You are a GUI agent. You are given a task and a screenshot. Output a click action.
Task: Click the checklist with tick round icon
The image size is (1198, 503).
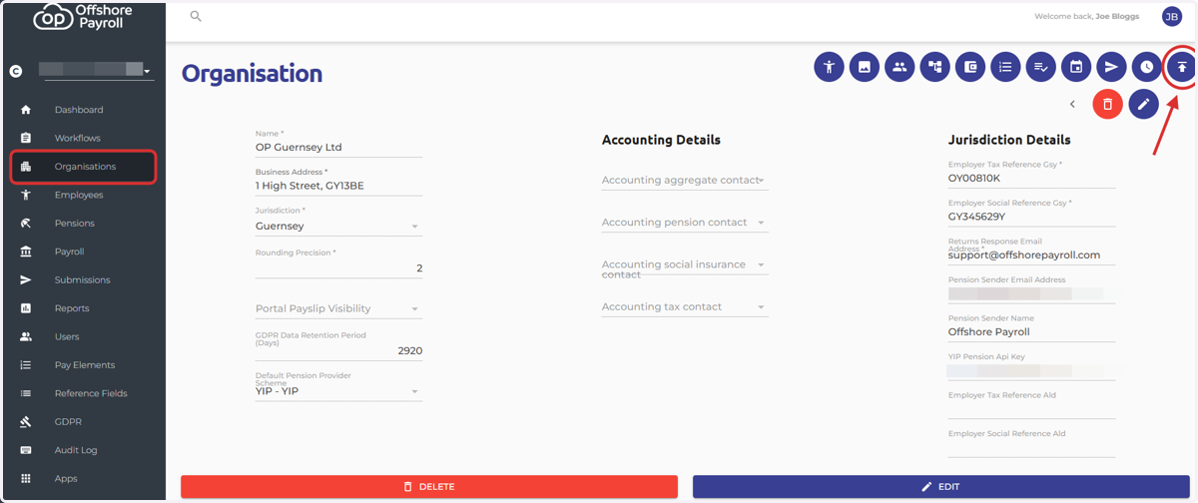coord(1041,67)
